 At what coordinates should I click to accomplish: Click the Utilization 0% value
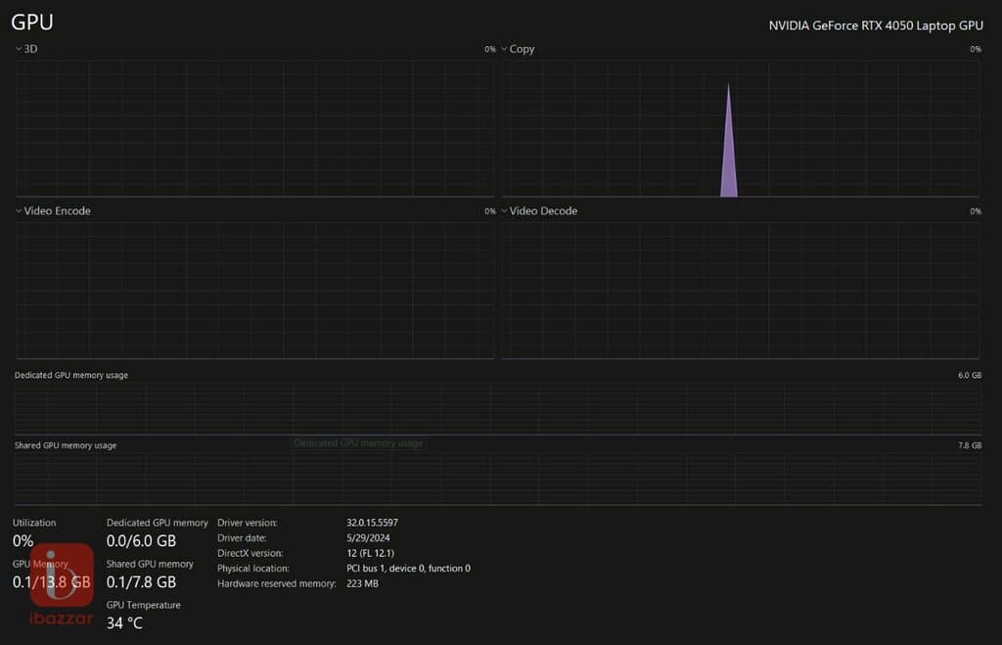pos(23,541)
